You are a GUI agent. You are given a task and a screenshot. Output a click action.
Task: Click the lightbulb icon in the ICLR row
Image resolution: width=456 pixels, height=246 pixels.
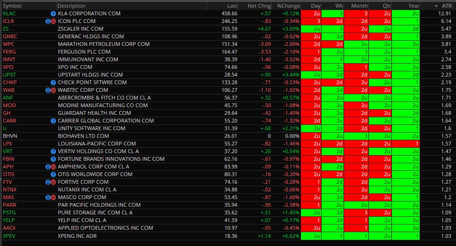click(x=48, y=21)
